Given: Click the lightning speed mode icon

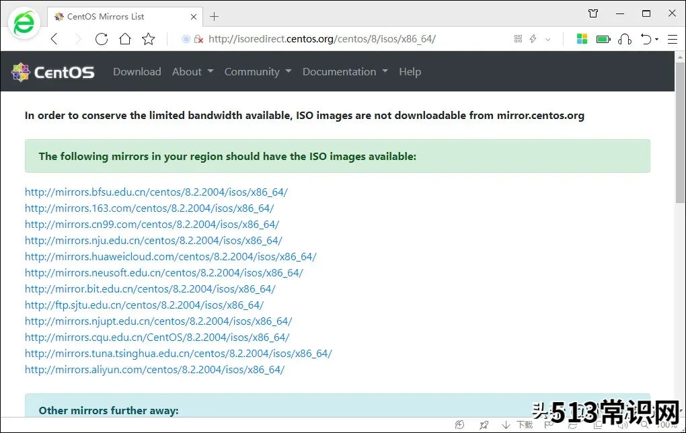Looking at the screenshot, I should [x=533, y=39].
